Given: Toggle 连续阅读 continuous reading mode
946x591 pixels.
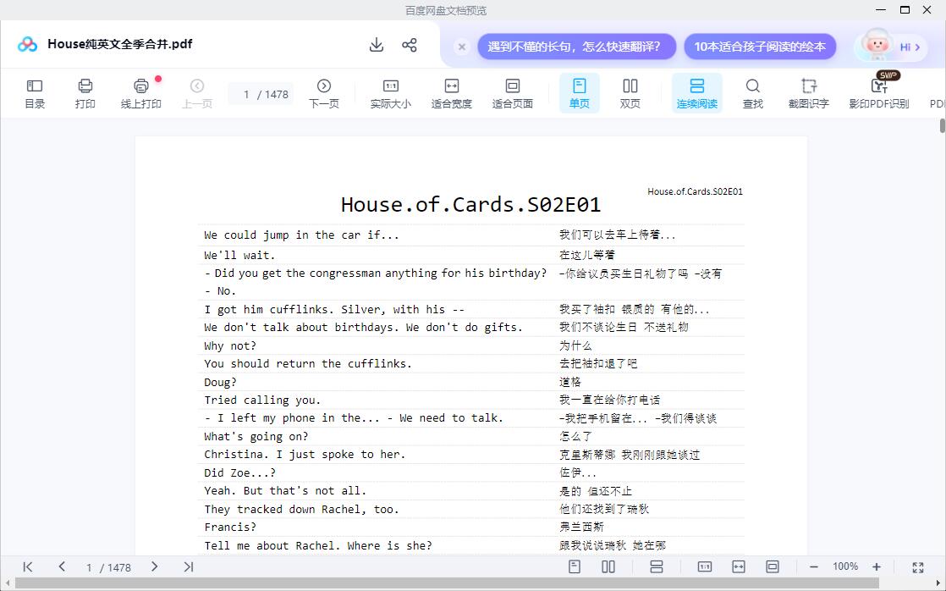Looking at the screenshot, I should (x=696, y=93).
